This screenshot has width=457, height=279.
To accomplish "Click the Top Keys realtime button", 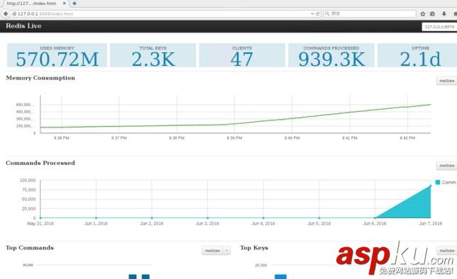I will coord(446,251).
